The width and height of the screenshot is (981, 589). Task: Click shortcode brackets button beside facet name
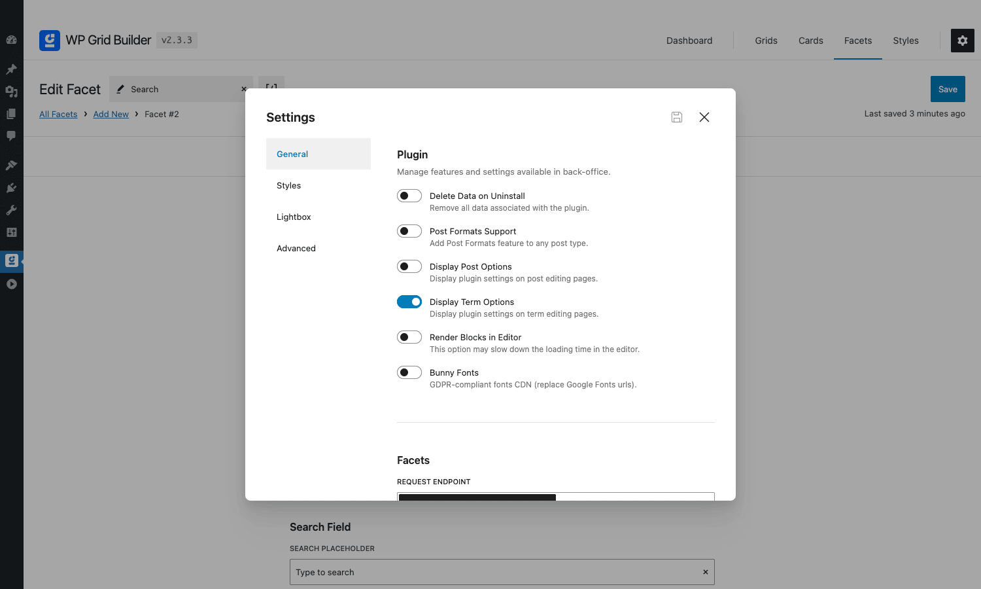coord(271,89)
